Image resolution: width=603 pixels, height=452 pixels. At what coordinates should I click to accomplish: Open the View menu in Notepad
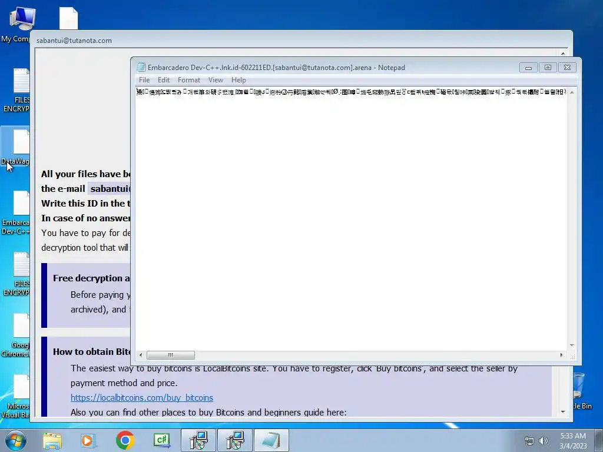pyautogui.click(x=216, y=80)
